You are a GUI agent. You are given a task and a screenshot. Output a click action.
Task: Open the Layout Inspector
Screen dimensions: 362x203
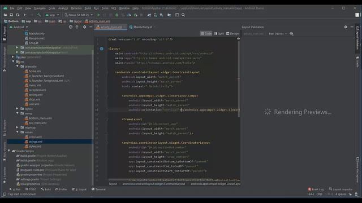341,189
